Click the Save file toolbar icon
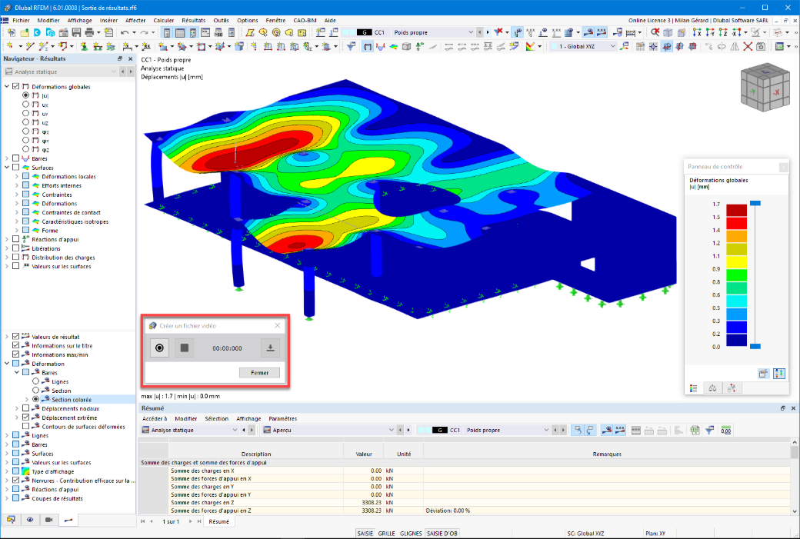The image size is (800, 539). (76, 32)
